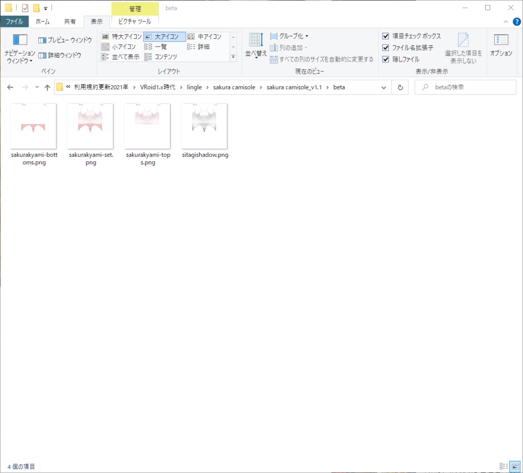Toggle the Details pane button

point(60,55)
